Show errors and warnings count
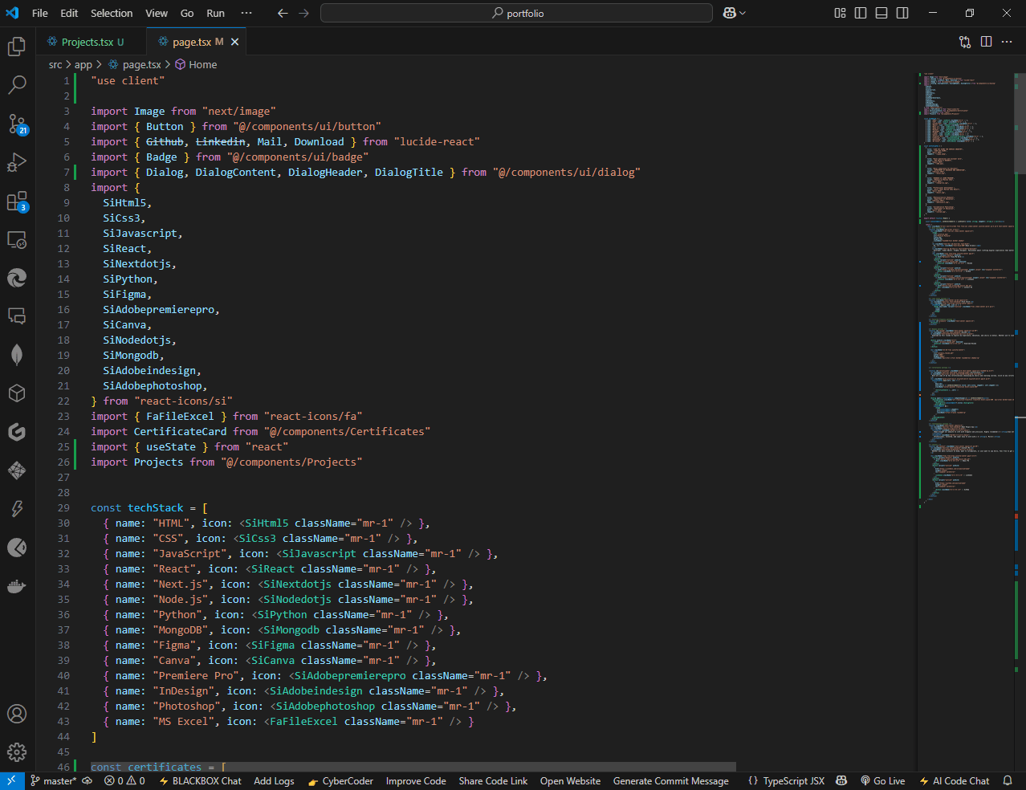 [x=124, y=781]
